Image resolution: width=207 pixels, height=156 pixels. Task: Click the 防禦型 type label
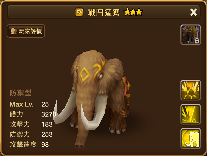coord(20,93)
